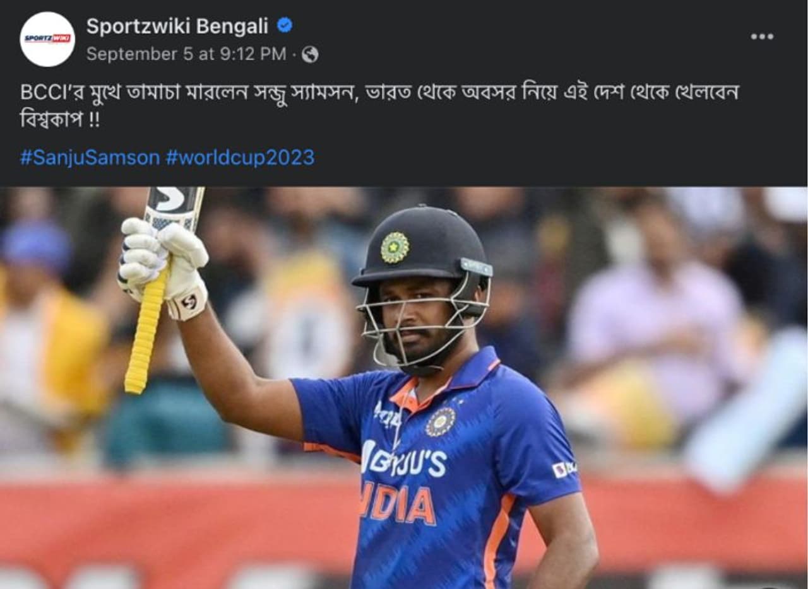
Task: Open the September 5 at 9:12 PM timestamp
Action: 186,54
